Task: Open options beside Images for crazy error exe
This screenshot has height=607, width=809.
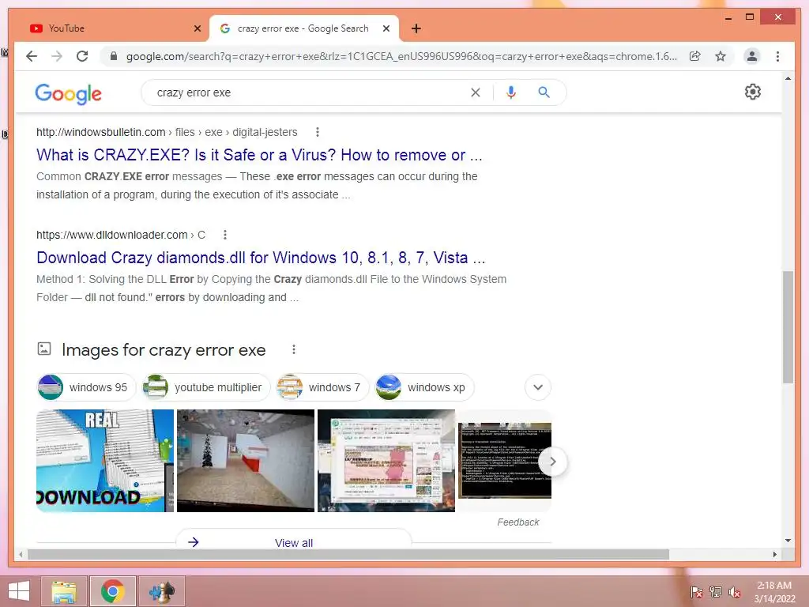Action: (x=294, y=349)
